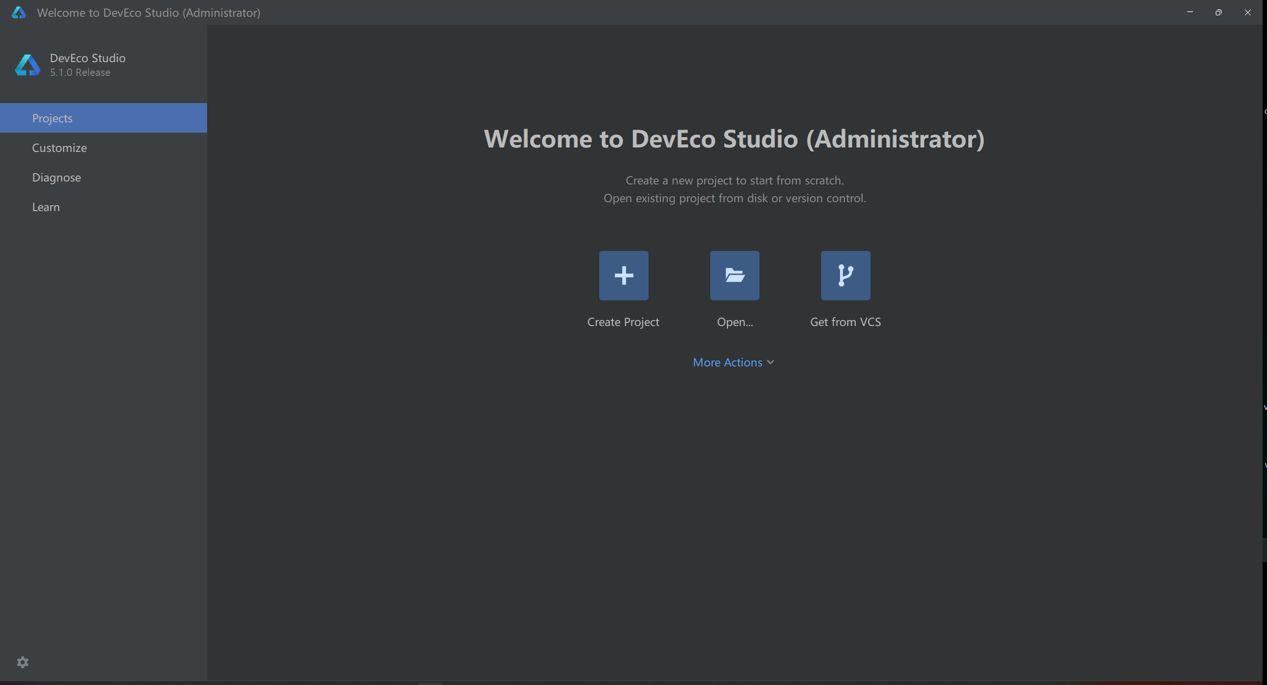1267x685 pixels.
Task: Open the Diagnose section
Action: tap(56, 178)
